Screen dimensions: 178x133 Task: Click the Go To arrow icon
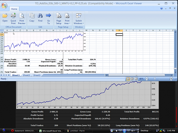(x=48, y=15)
